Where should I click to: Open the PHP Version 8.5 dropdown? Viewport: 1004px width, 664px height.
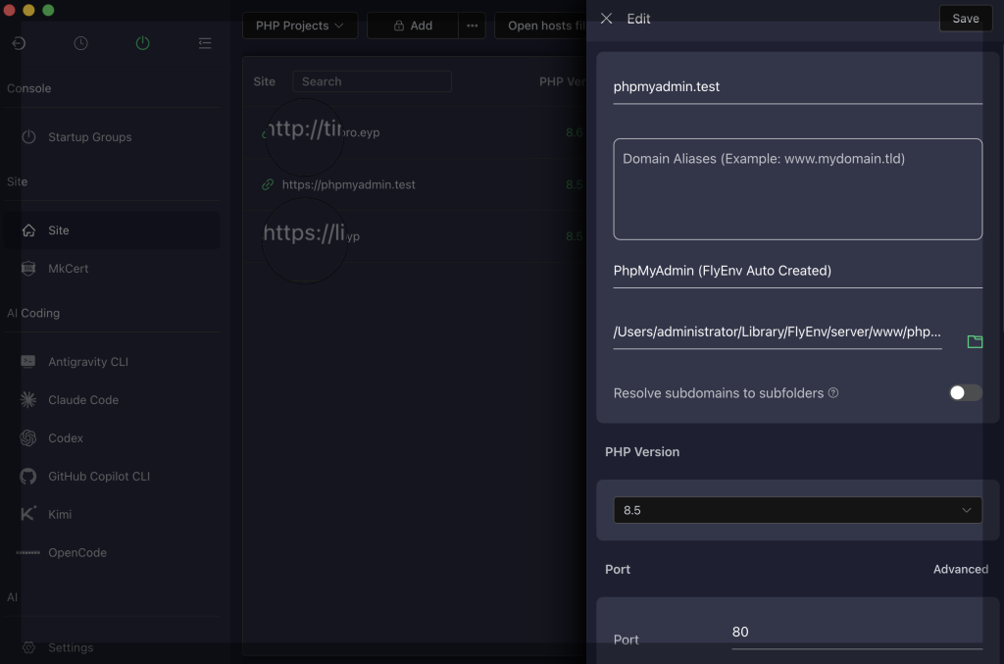(798, 510)
